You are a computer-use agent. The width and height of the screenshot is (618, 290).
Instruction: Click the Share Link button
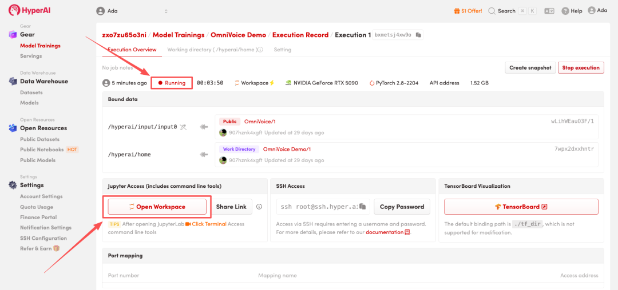(x=231, y=207)
